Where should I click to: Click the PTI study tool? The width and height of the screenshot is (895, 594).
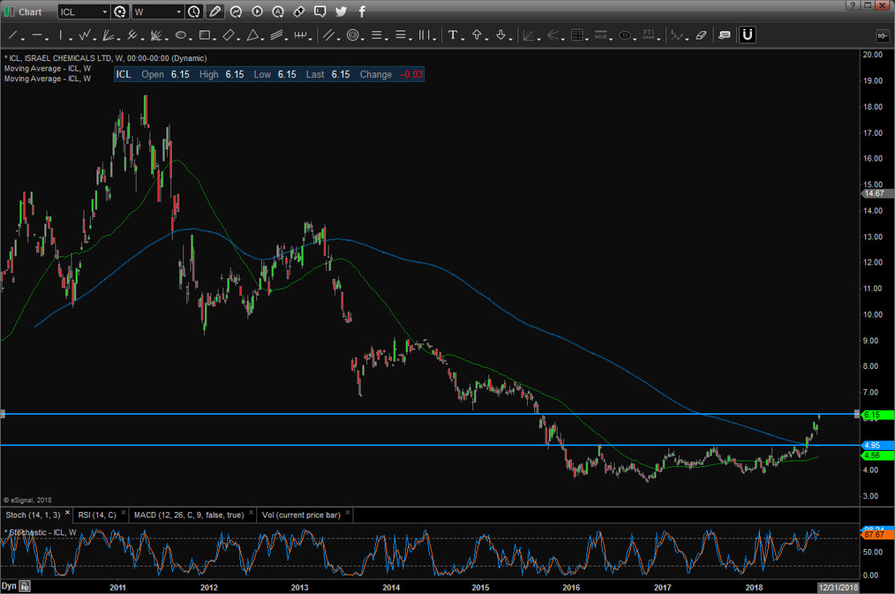(x=648, y=35)
